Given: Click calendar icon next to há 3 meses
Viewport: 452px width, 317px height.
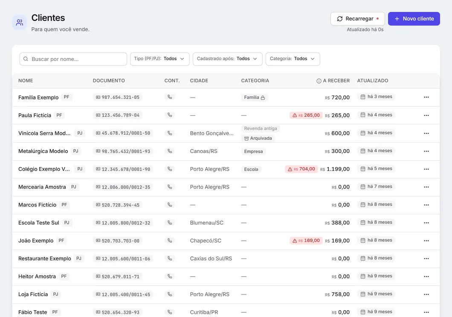Looking at the screenshot, I should [363, 97].
